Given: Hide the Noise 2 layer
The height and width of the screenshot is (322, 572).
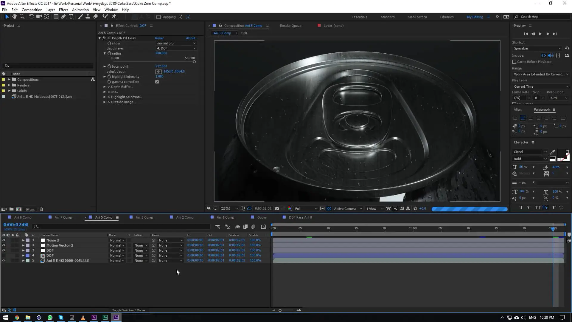Looking at the screenshot, I should [4, 240].
